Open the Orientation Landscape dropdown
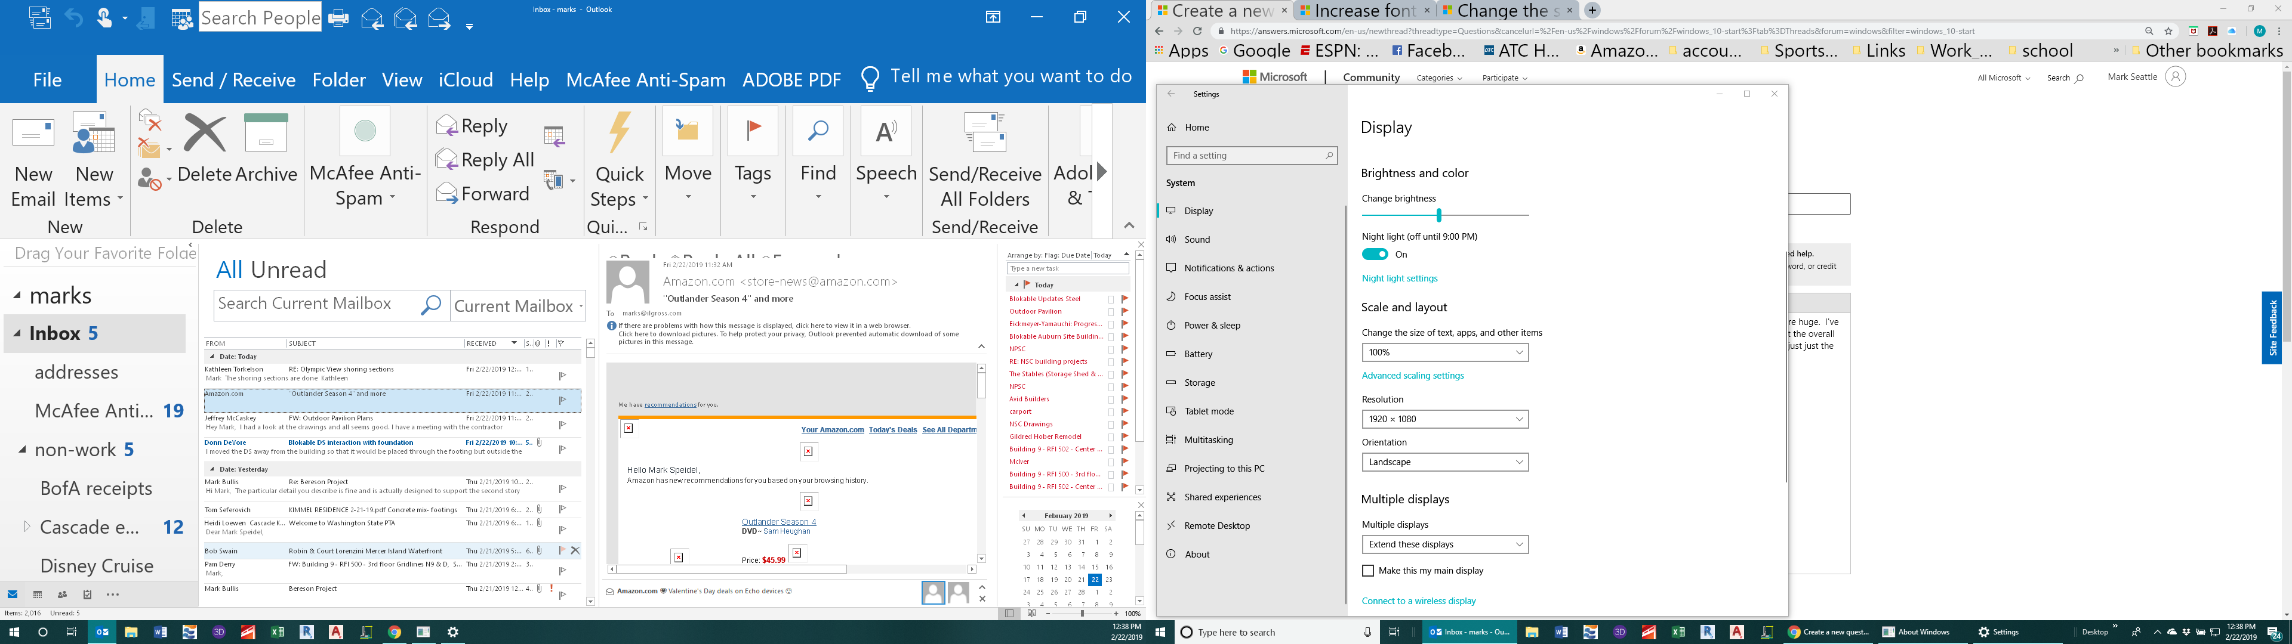Image resolution: width=2292 pixels, height=644 pixels. pyautogui.click(x=1445, y=462)
